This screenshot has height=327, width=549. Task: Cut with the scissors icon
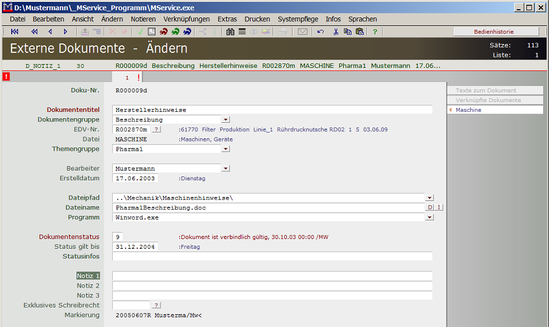[x=336, y=32]
